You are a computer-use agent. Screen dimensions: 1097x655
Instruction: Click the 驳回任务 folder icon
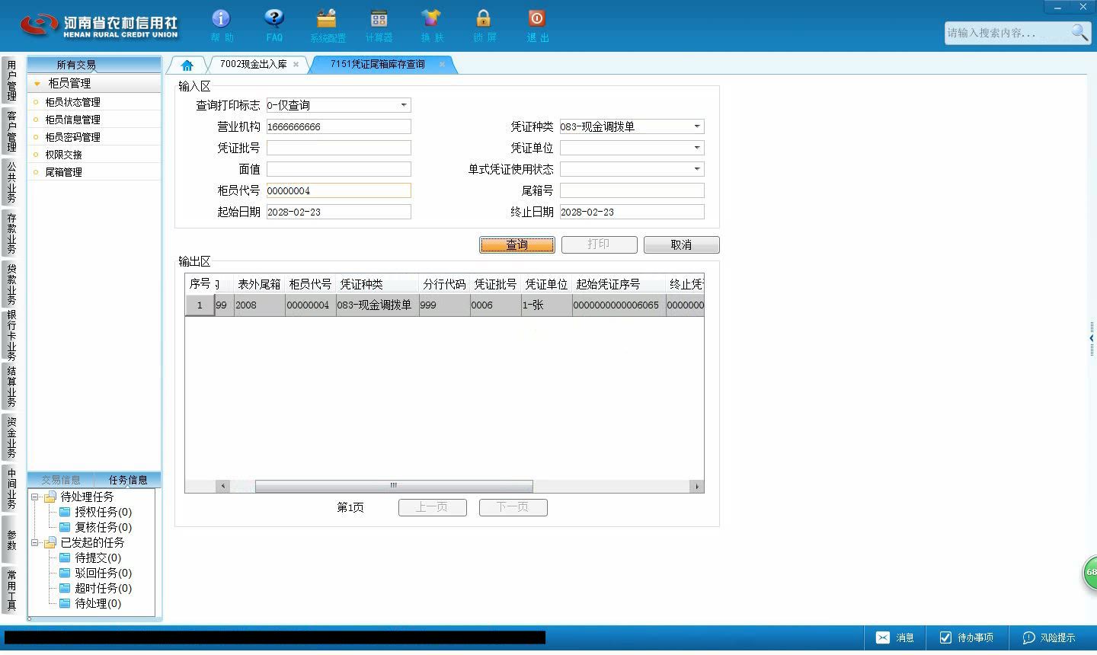pos(65,573)
